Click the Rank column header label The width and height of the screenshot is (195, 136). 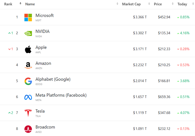[8, 4]
